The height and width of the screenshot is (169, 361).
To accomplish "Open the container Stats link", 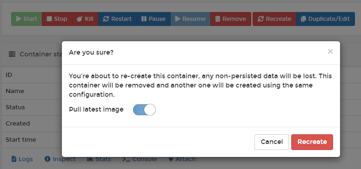I will (99, 159).
